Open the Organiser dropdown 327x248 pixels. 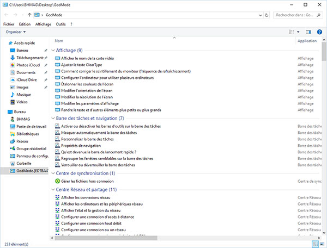[15, 32]
